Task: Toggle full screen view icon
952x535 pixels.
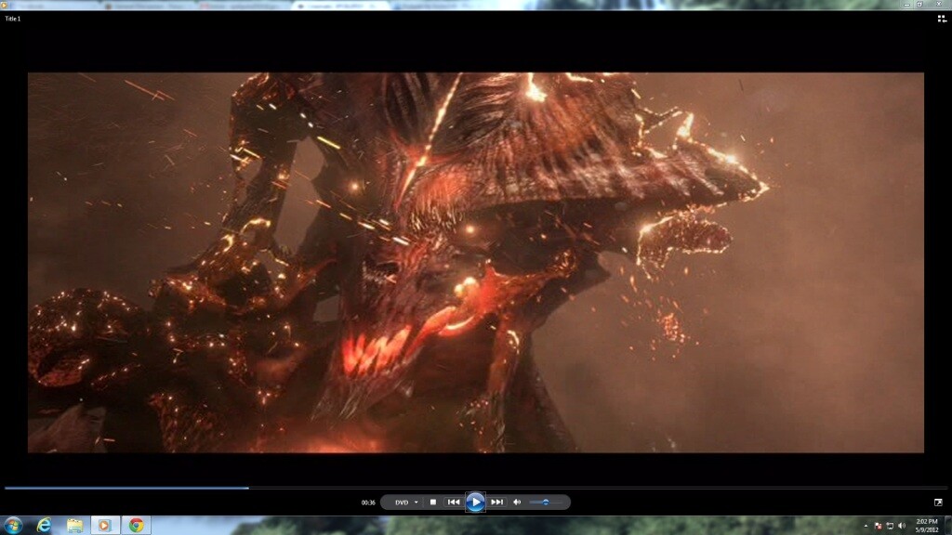Action: (938, 502)
